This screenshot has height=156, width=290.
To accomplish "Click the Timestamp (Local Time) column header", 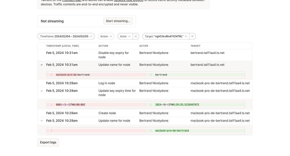I will 63,46.
